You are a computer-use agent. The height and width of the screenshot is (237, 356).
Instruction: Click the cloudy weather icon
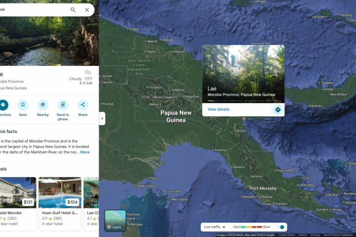(x=88, y=72)
